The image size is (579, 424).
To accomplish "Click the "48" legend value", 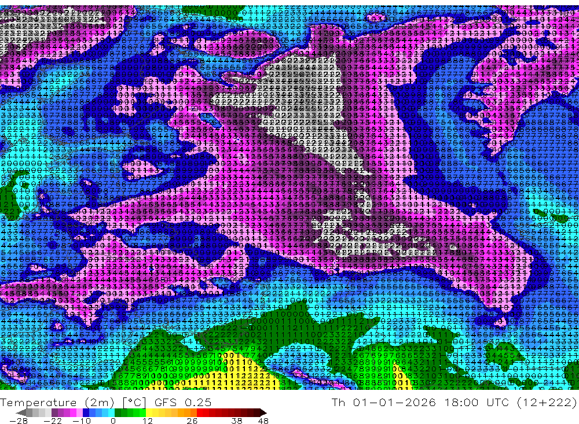I will [x=263, y=421].
